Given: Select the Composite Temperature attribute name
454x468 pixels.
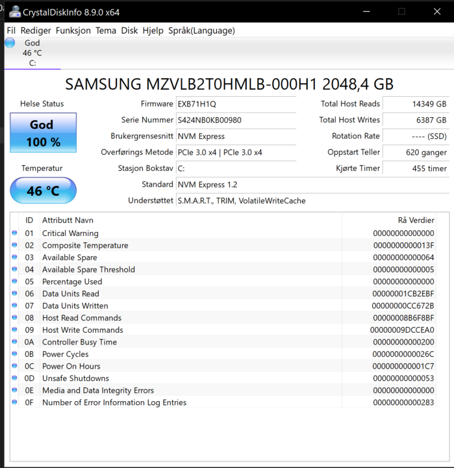Looking at the screenshot, I should (x=85, y=245).
